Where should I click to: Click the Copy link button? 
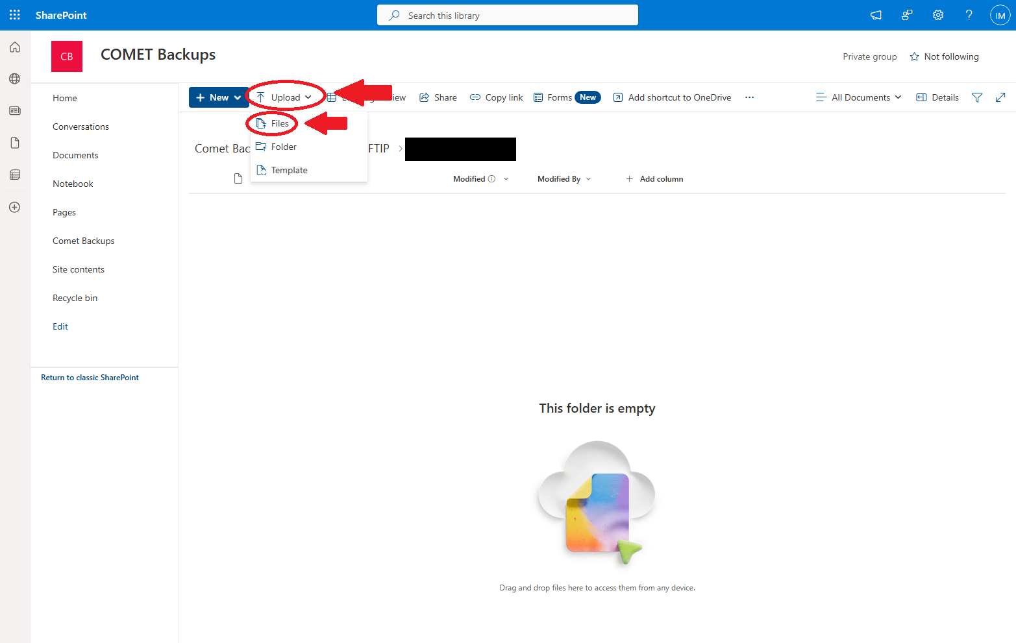pos(497,97)
